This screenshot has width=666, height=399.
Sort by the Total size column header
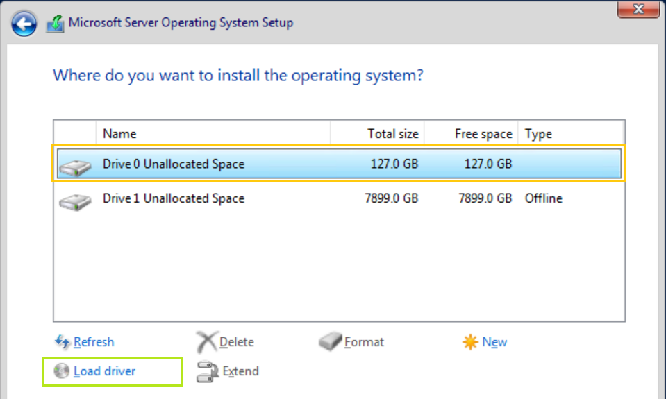point(392,134)
